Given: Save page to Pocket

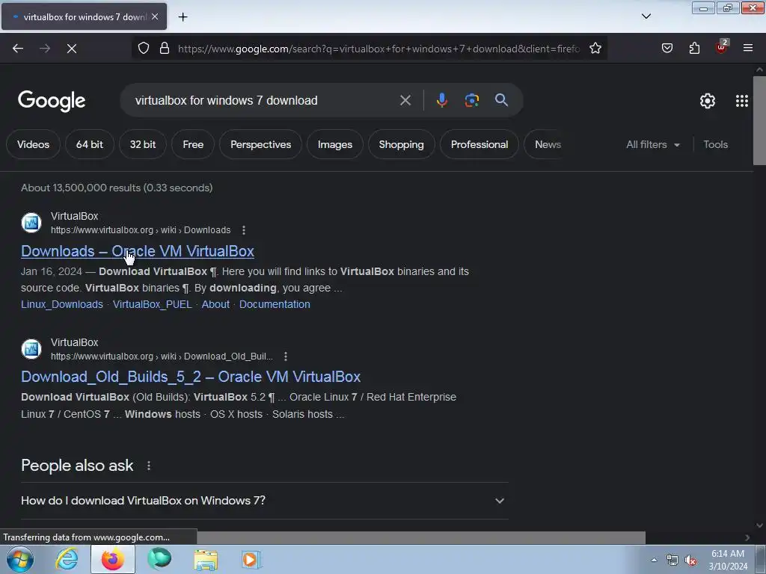Looking at the screenshot, I should click(x=667, y=49).
